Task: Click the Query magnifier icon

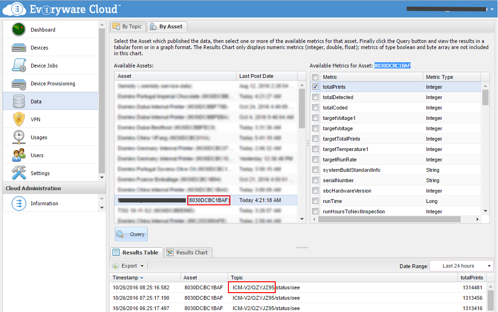Action: [x=121, y=234]
